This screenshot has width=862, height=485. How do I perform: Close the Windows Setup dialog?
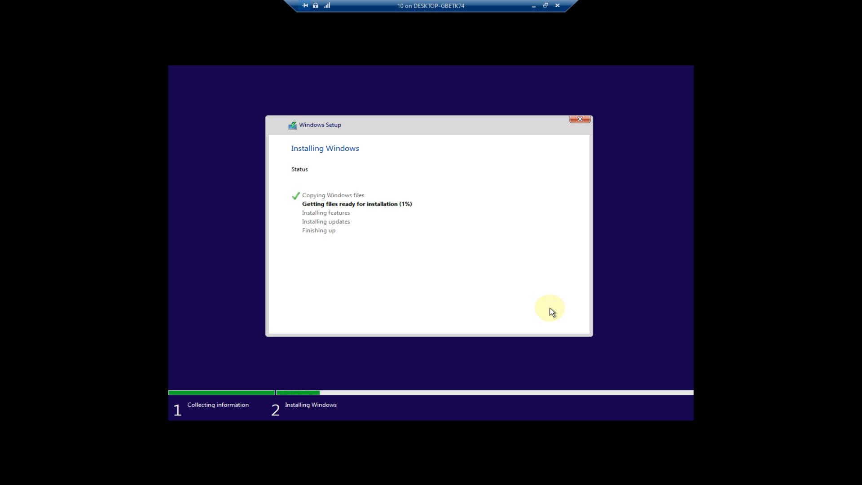click(580, 119)
